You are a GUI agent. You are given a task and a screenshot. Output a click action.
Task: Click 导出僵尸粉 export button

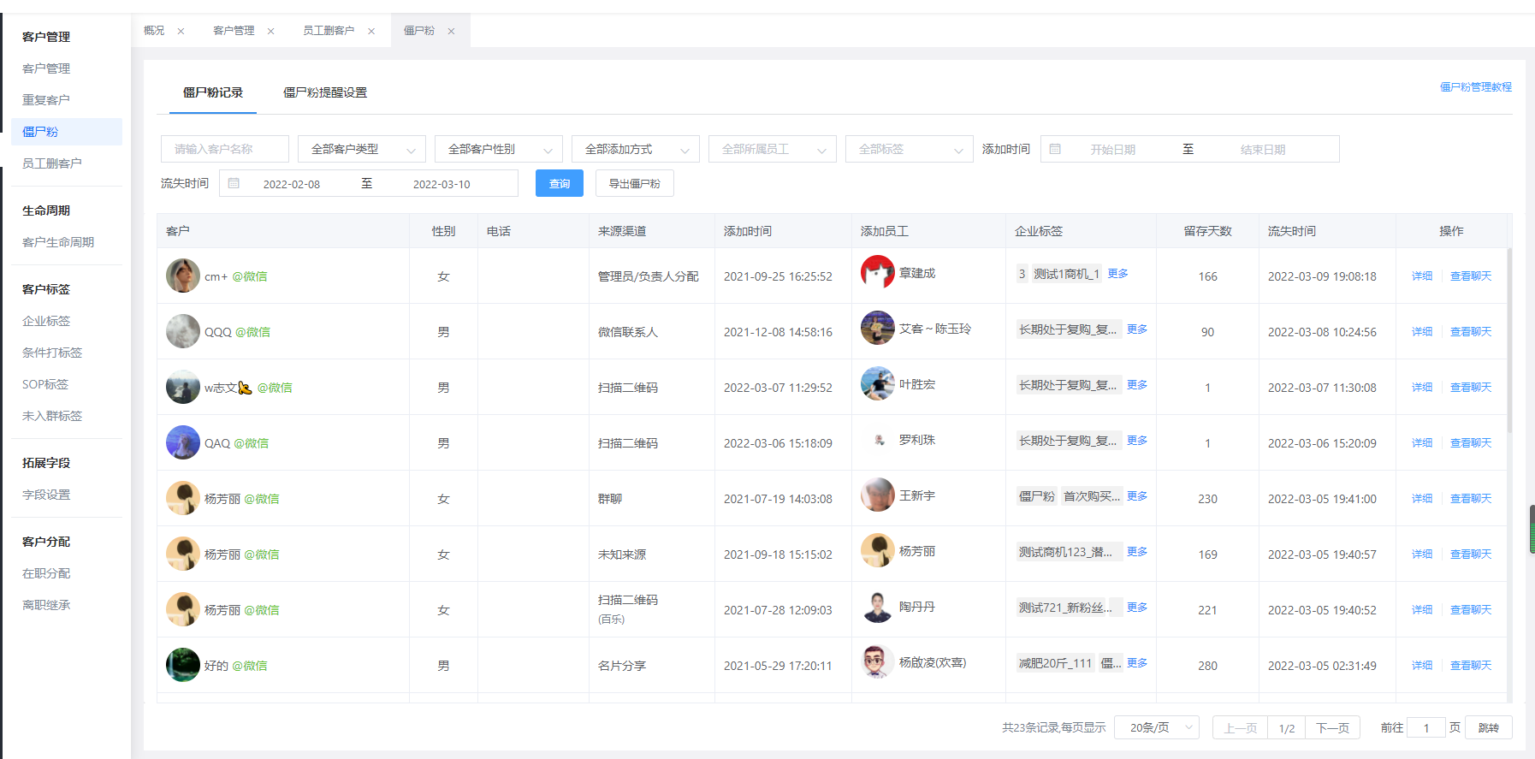point(634,183)
